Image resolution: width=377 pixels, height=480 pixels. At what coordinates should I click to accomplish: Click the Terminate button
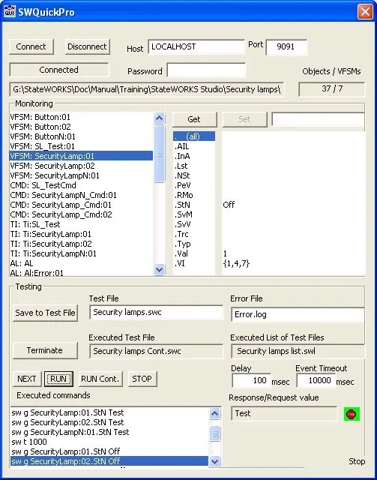pyautogui.click(x=45, y=350)
